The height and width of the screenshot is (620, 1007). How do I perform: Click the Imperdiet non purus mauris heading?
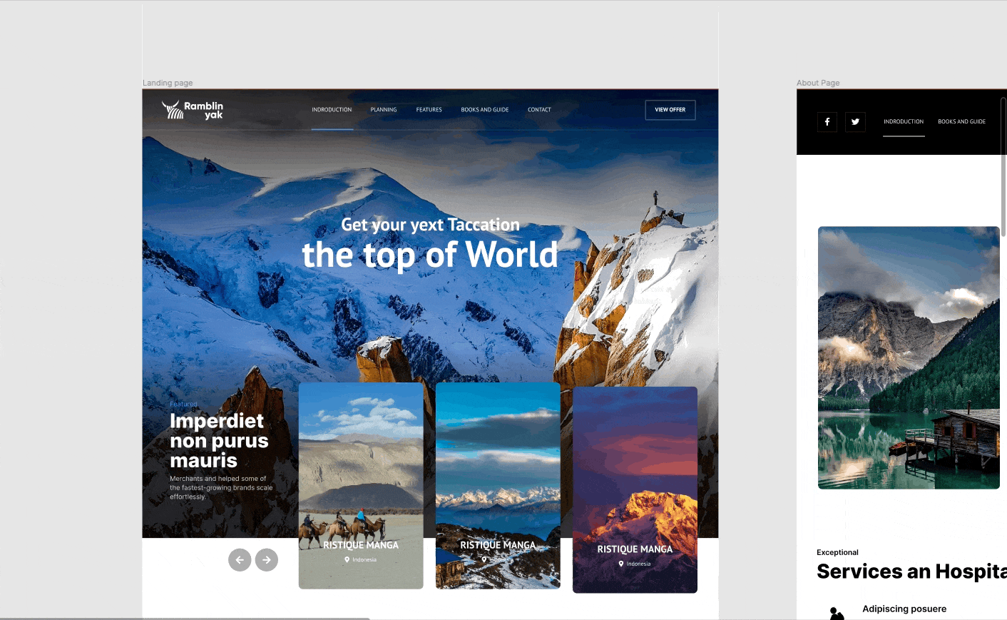[x=219, y=441]
